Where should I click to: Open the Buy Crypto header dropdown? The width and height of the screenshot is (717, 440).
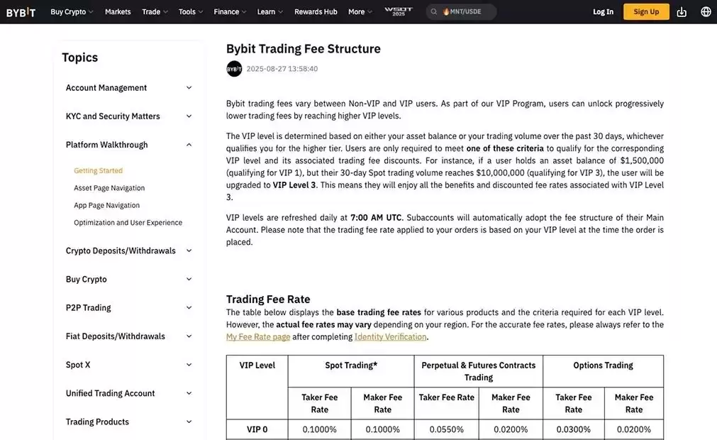coord(72,11)
